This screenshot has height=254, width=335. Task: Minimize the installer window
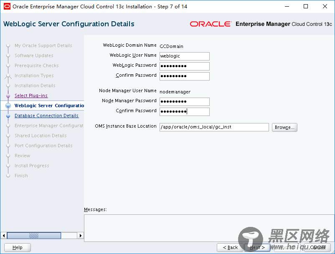click(x=287, y=6)
